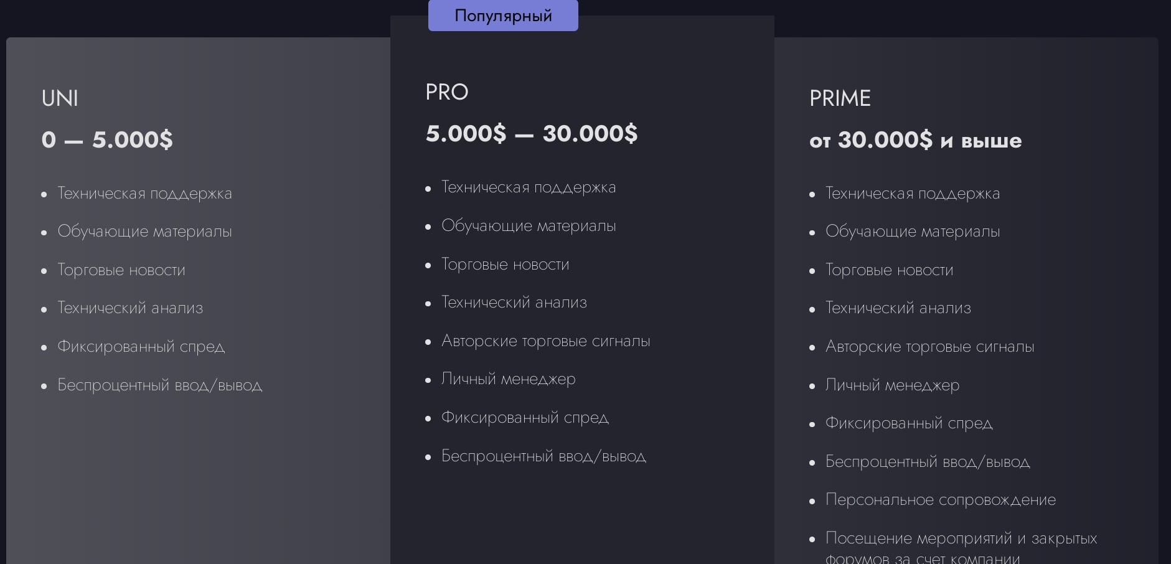Click Техническая поддержка in the PRIME plan
This screenshot has height=564, width=1171.
click(x=913, y=194)
